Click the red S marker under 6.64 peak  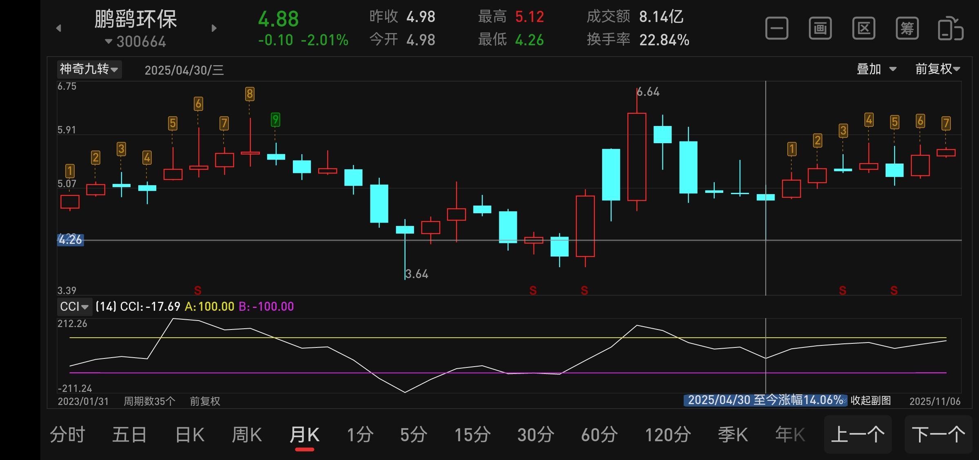pos(584,290)
